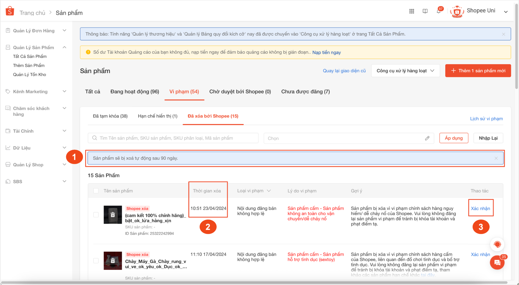This screenshot has width=519, height=285.
Task: Click the pencil edit icon in Chọn field
Action: (427, 138)
